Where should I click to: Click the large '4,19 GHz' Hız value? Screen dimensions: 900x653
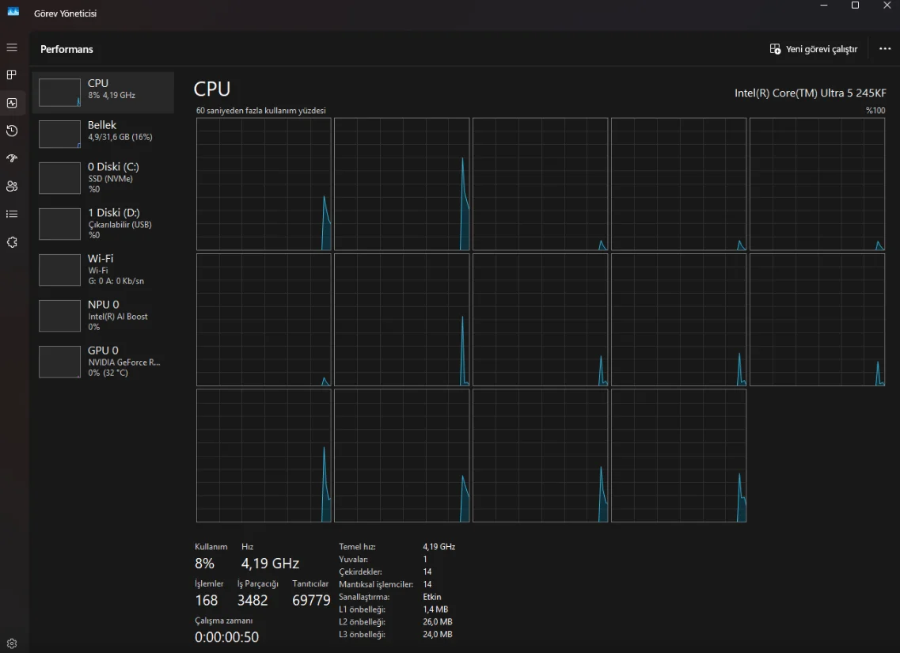[271, 564]
